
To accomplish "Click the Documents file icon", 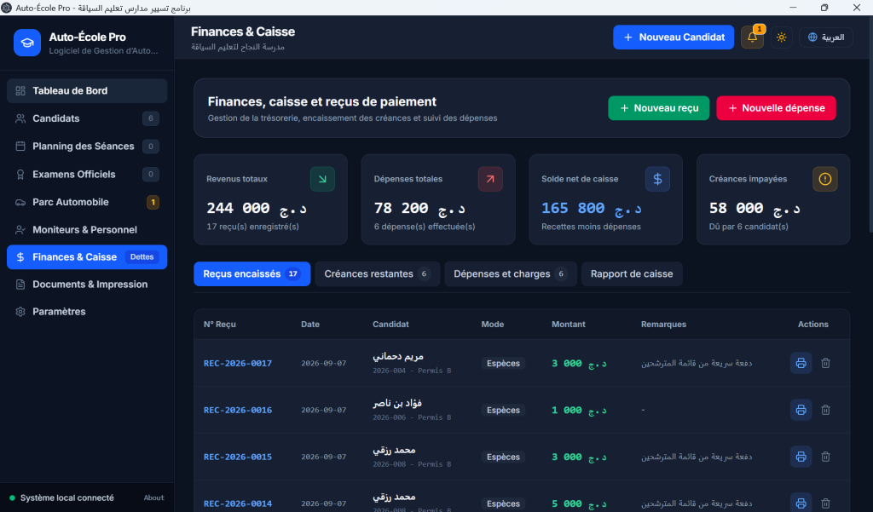I will pos(20,285).
